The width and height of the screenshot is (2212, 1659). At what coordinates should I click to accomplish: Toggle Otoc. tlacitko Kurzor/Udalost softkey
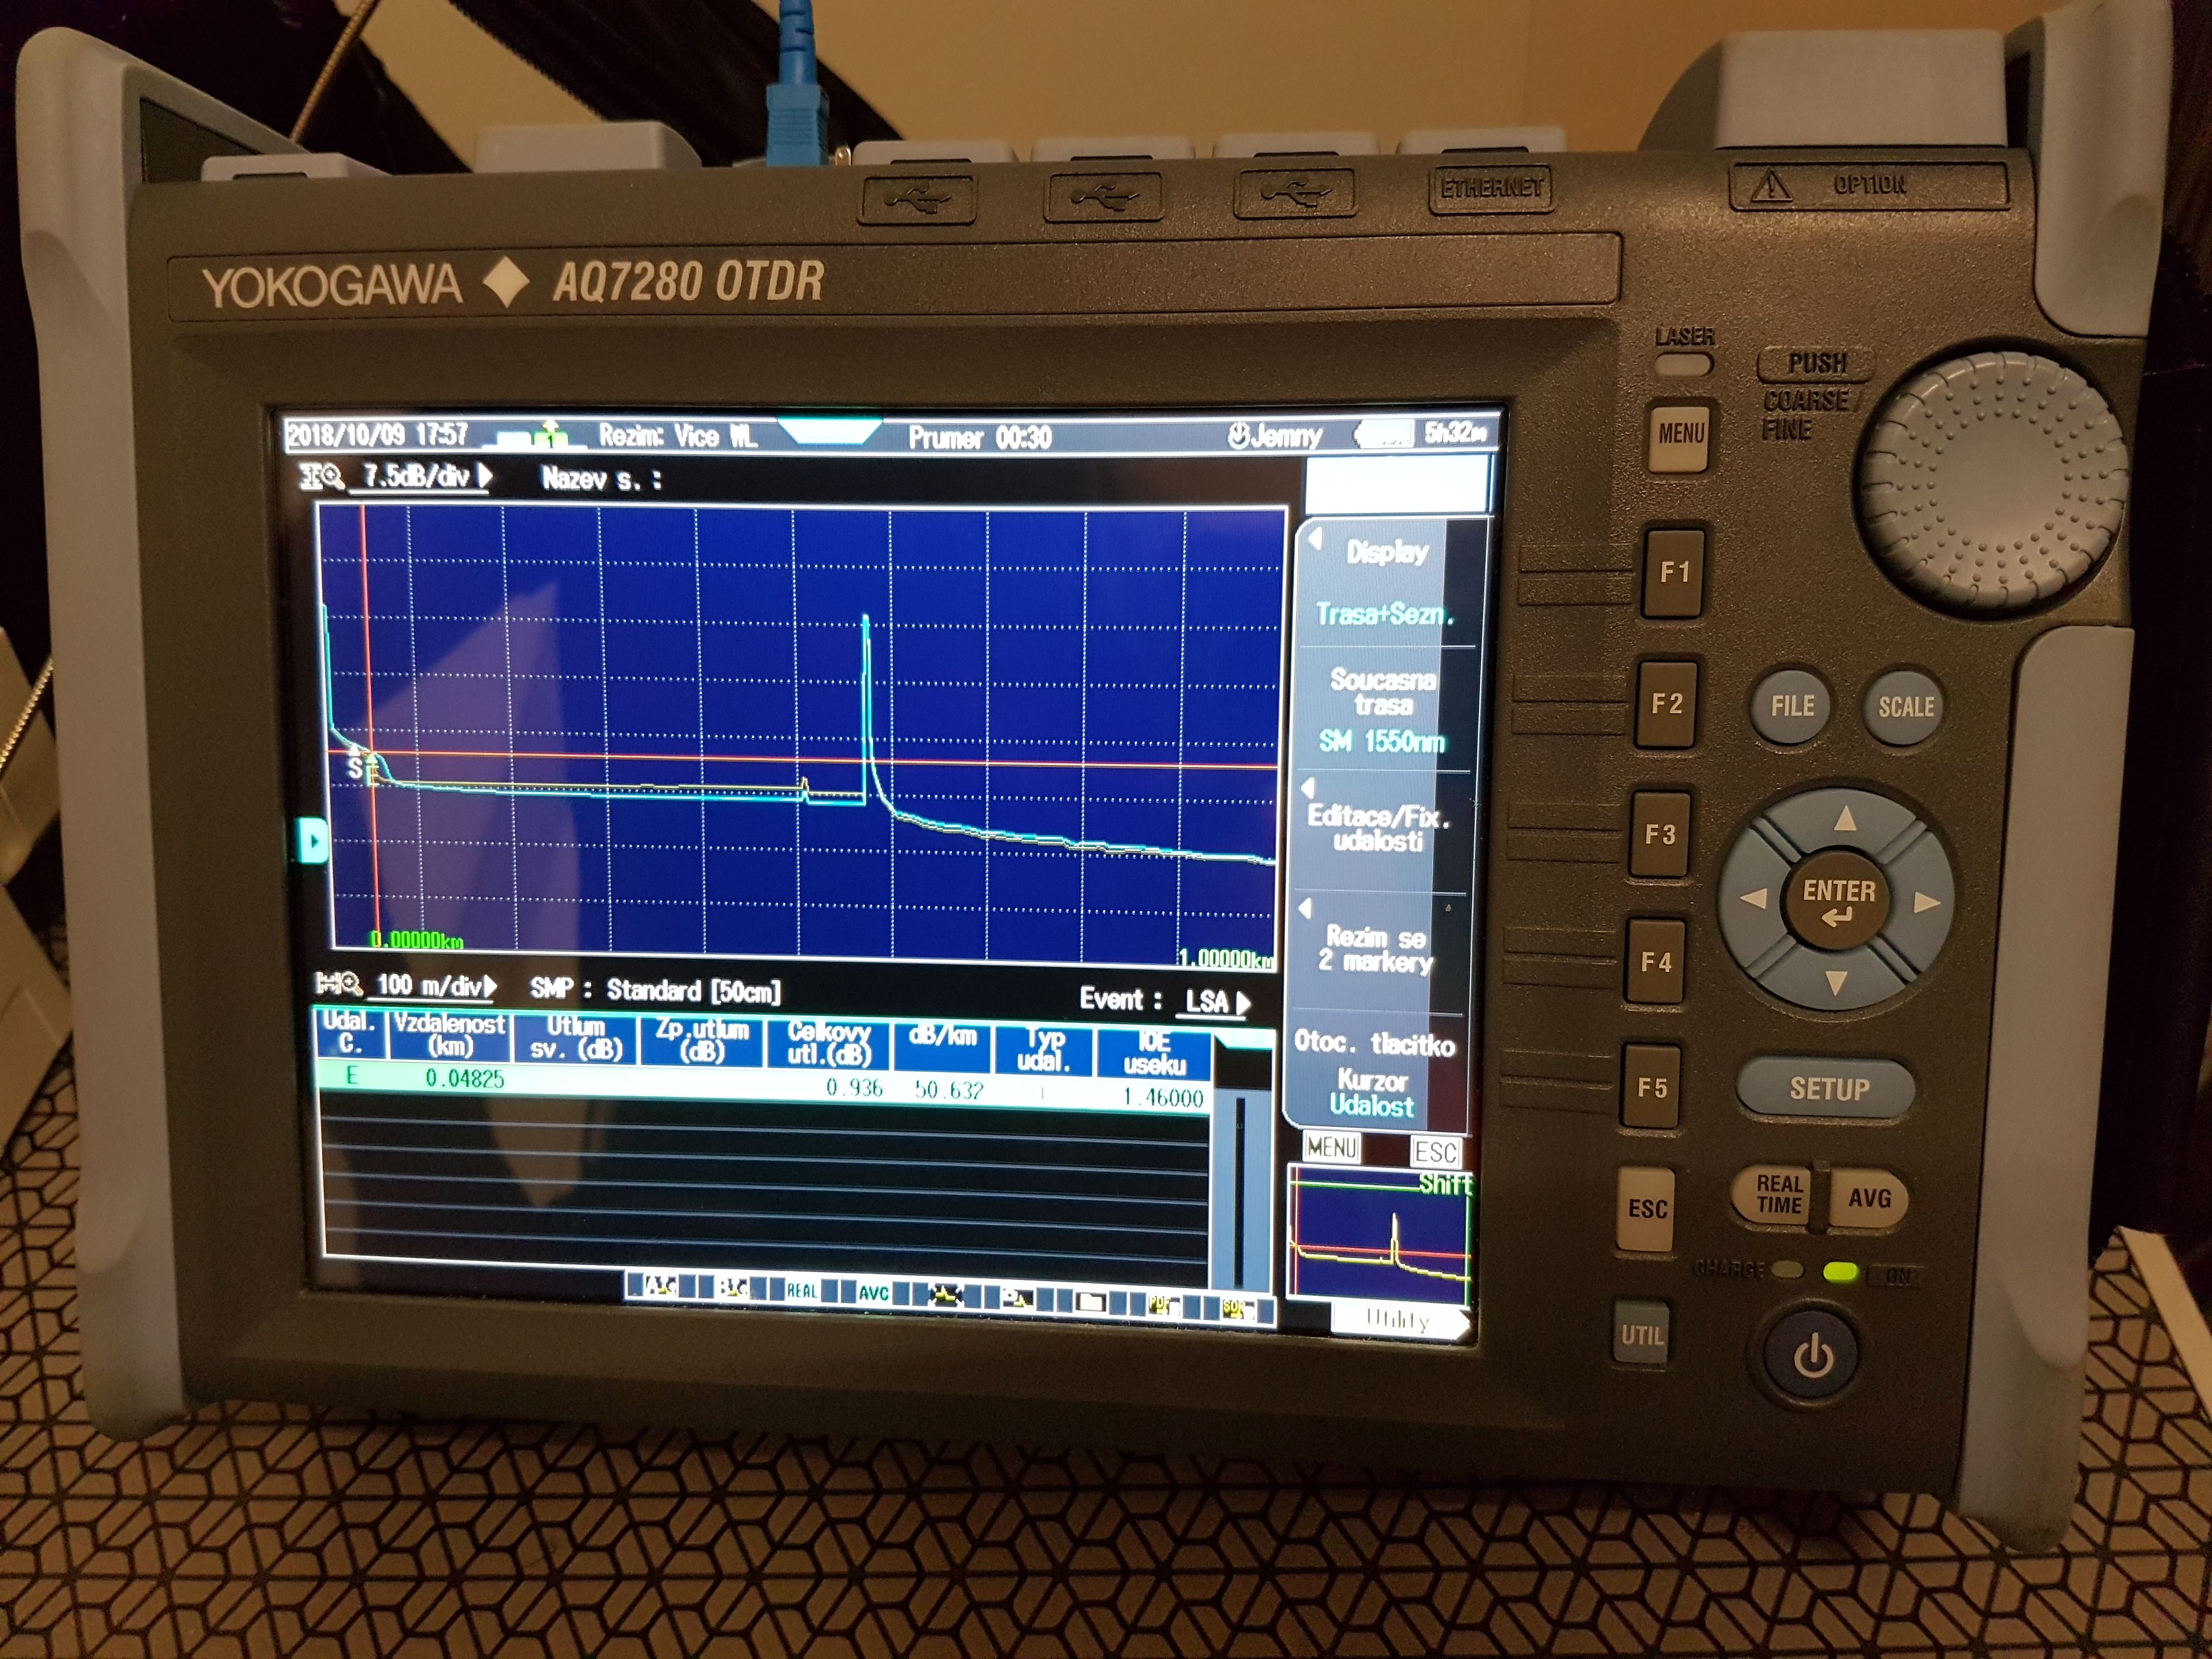pyautogui.click(x=1374, y=1075)
